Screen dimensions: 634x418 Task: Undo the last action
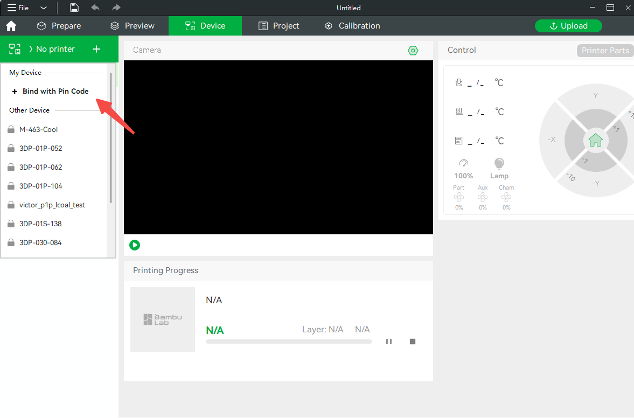[95, 8]
